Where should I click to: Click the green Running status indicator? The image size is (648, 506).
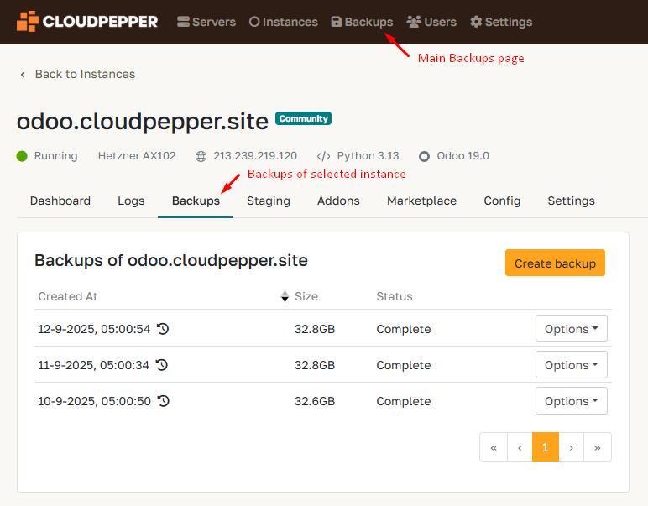tap(22, 156)
